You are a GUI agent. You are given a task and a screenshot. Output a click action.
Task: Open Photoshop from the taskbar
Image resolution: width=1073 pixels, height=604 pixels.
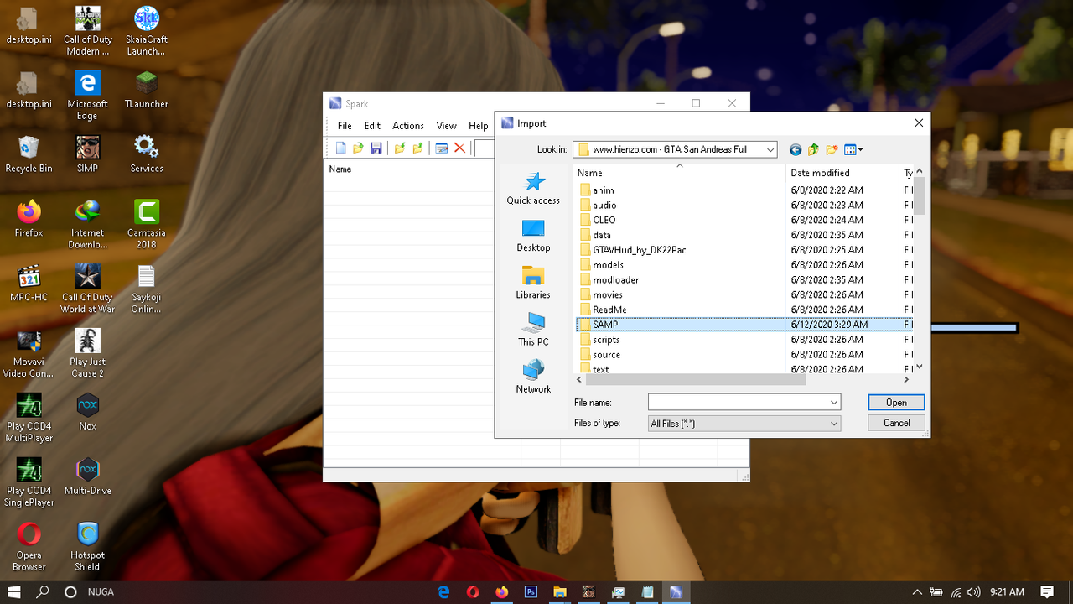(x=531, y=591)
